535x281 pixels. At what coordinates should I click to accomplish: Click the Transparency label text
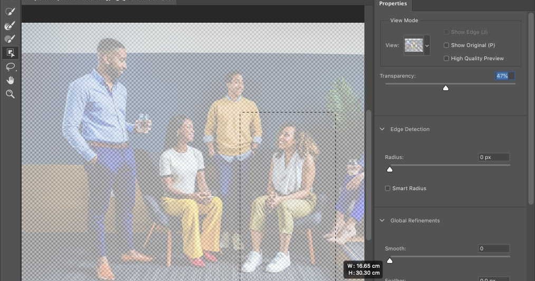tap(398, 76)
